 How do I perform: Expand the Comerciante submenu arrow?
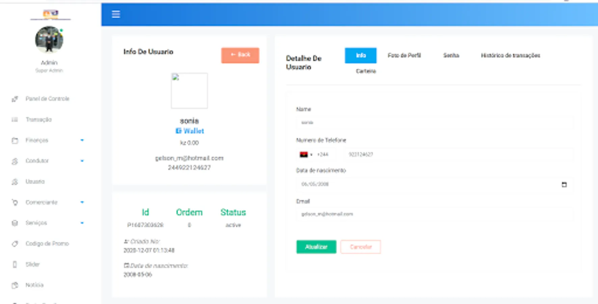click(82, 202)
